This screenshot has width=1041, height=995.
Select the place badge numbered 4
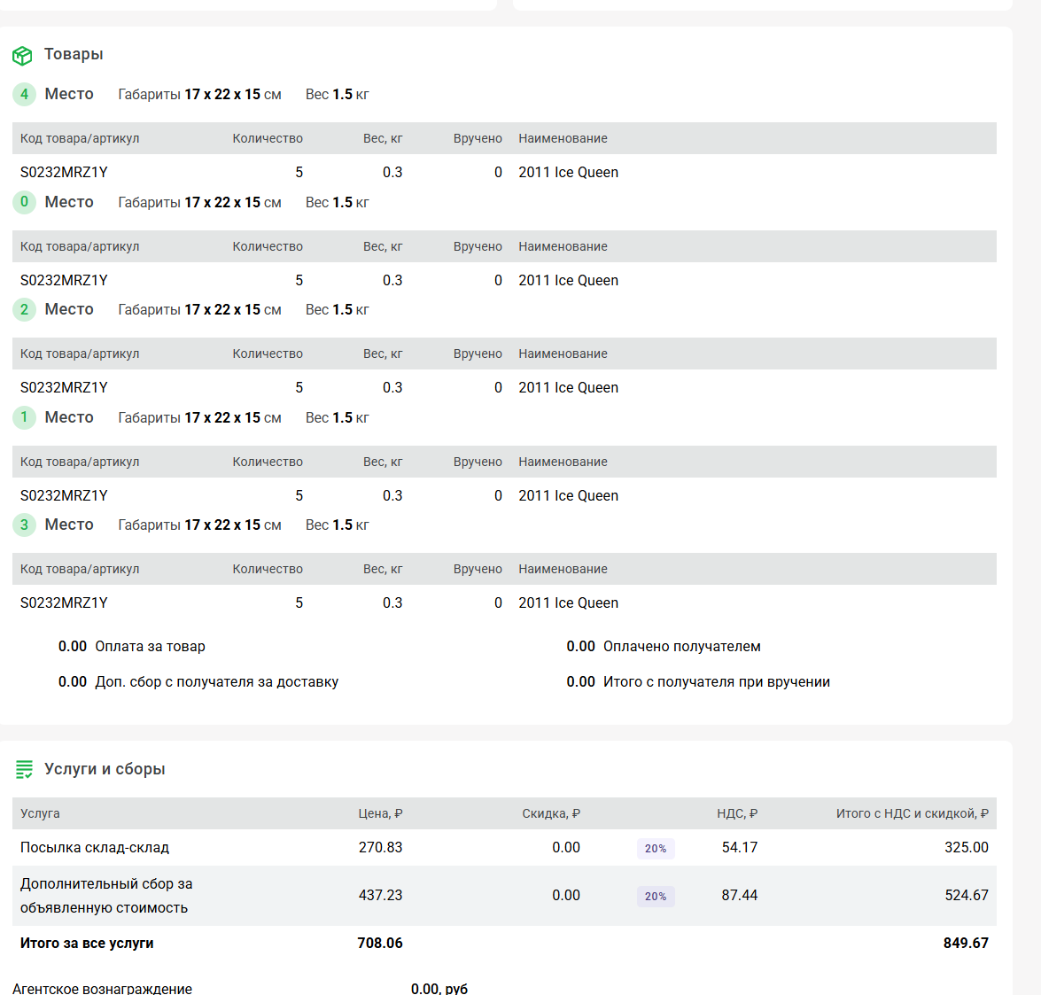pos(24,94)
